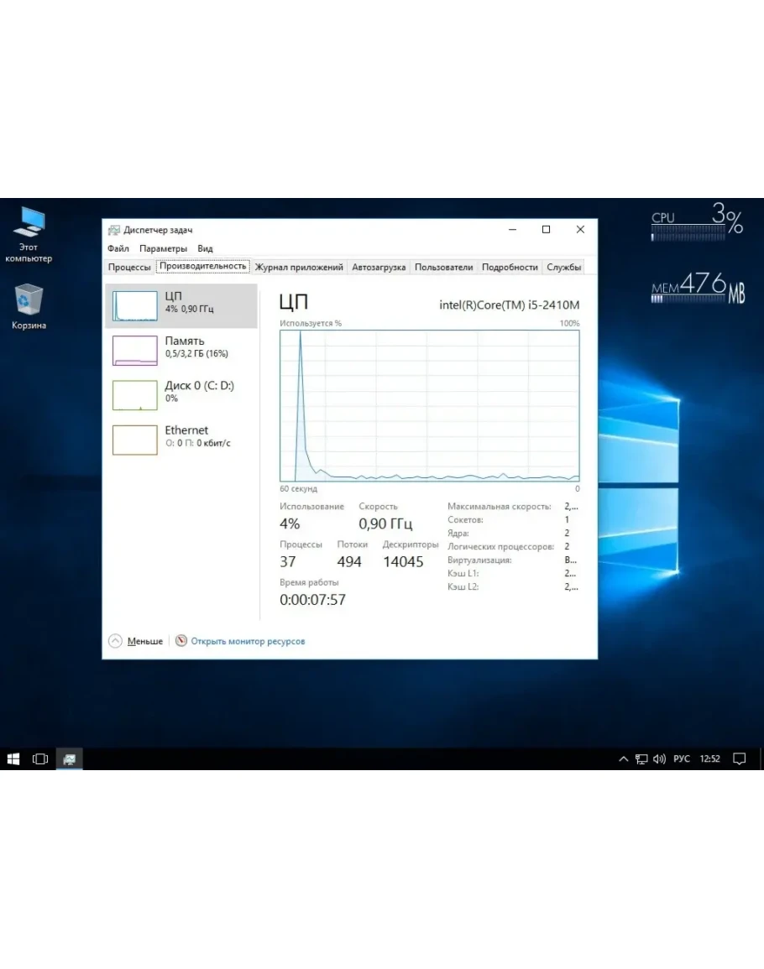Open the Вид menu
Viewport: 764px width, 969px height.
(x=205, y=248)
